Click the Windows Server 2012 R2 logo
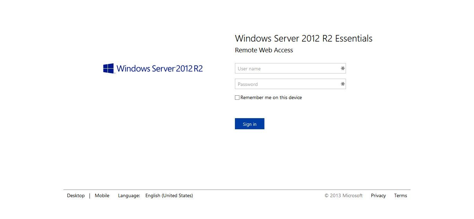This screenshot has width=474, height=219. pyautogui.click(x=153, y=68)
